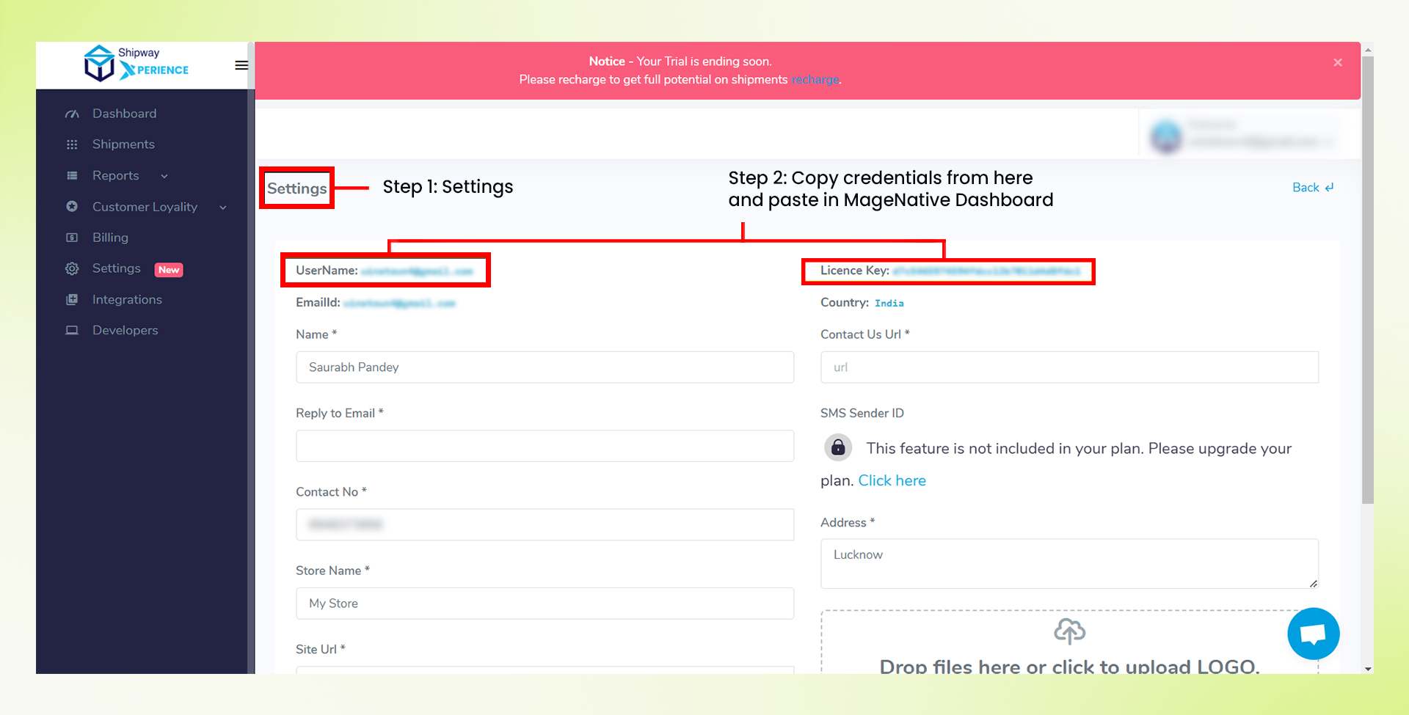
Task: Select the Integrations icon
Action: pos(72,299)
